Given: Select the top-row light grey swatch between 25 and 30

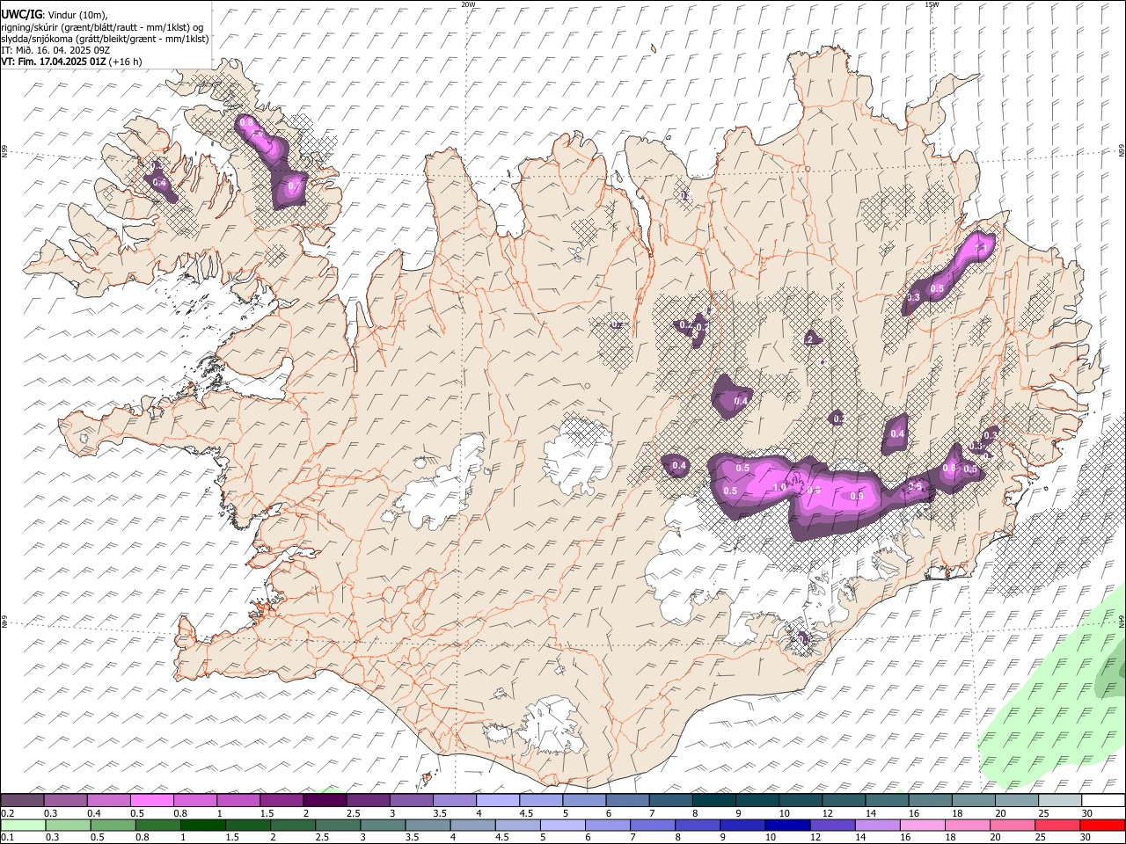Looking at the screenshot, I should click(1060, 800).
